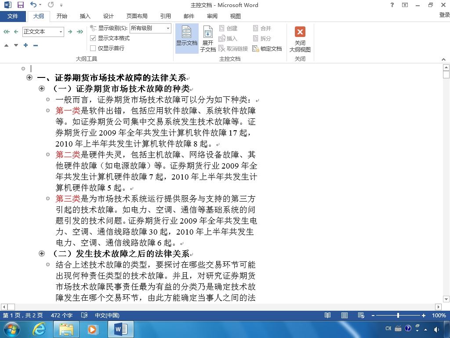Open Windows Start menu orb
The image size is (450, 338).
coord(12,329)
